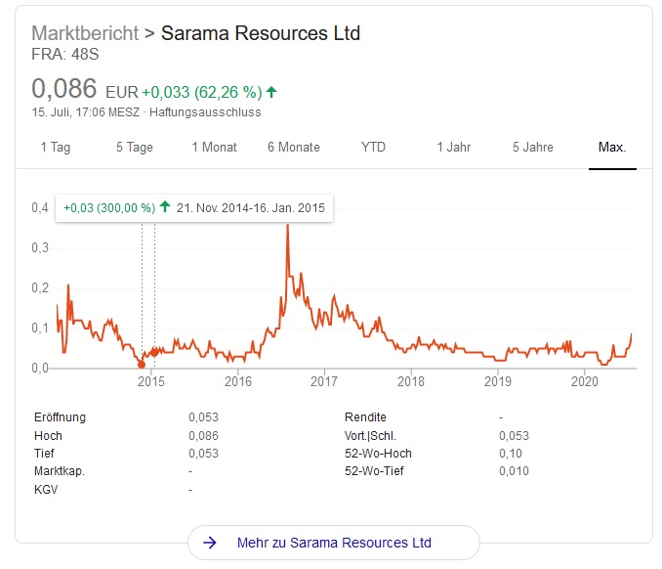
Task: Select the YTD range tab
Action: 373,148
